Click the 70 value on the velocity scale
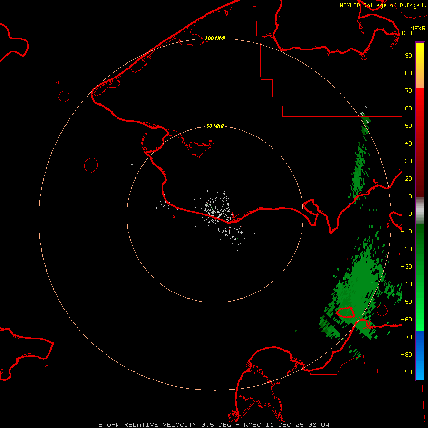 [x=409, y=91]
